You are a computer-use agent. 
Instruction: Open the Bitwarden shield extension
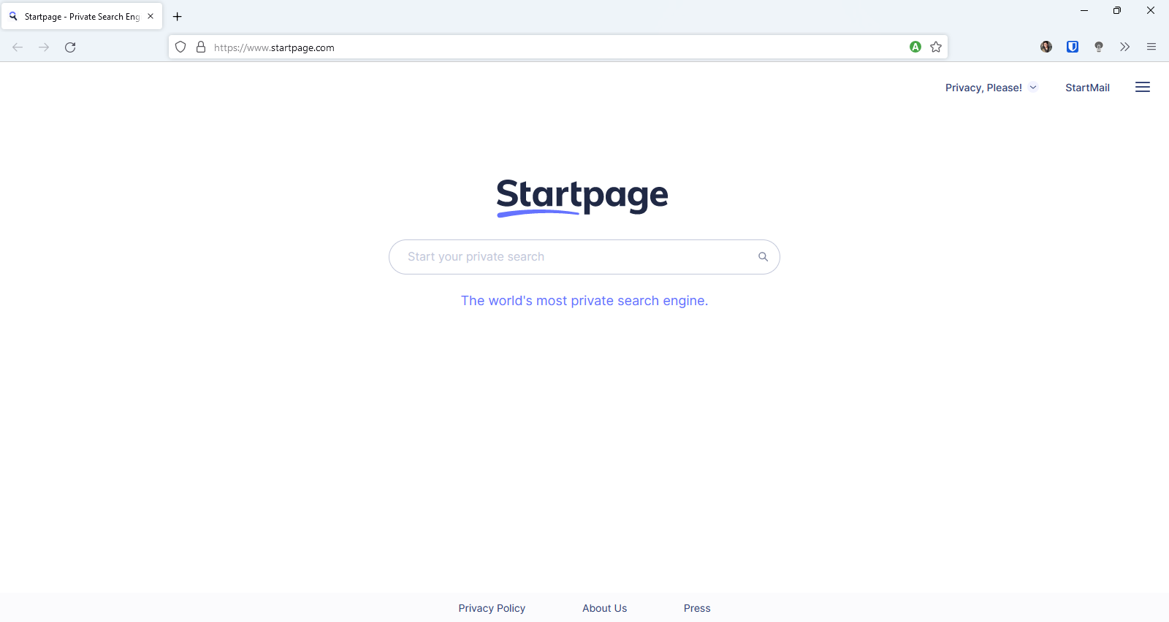[x=1073, y=47]
